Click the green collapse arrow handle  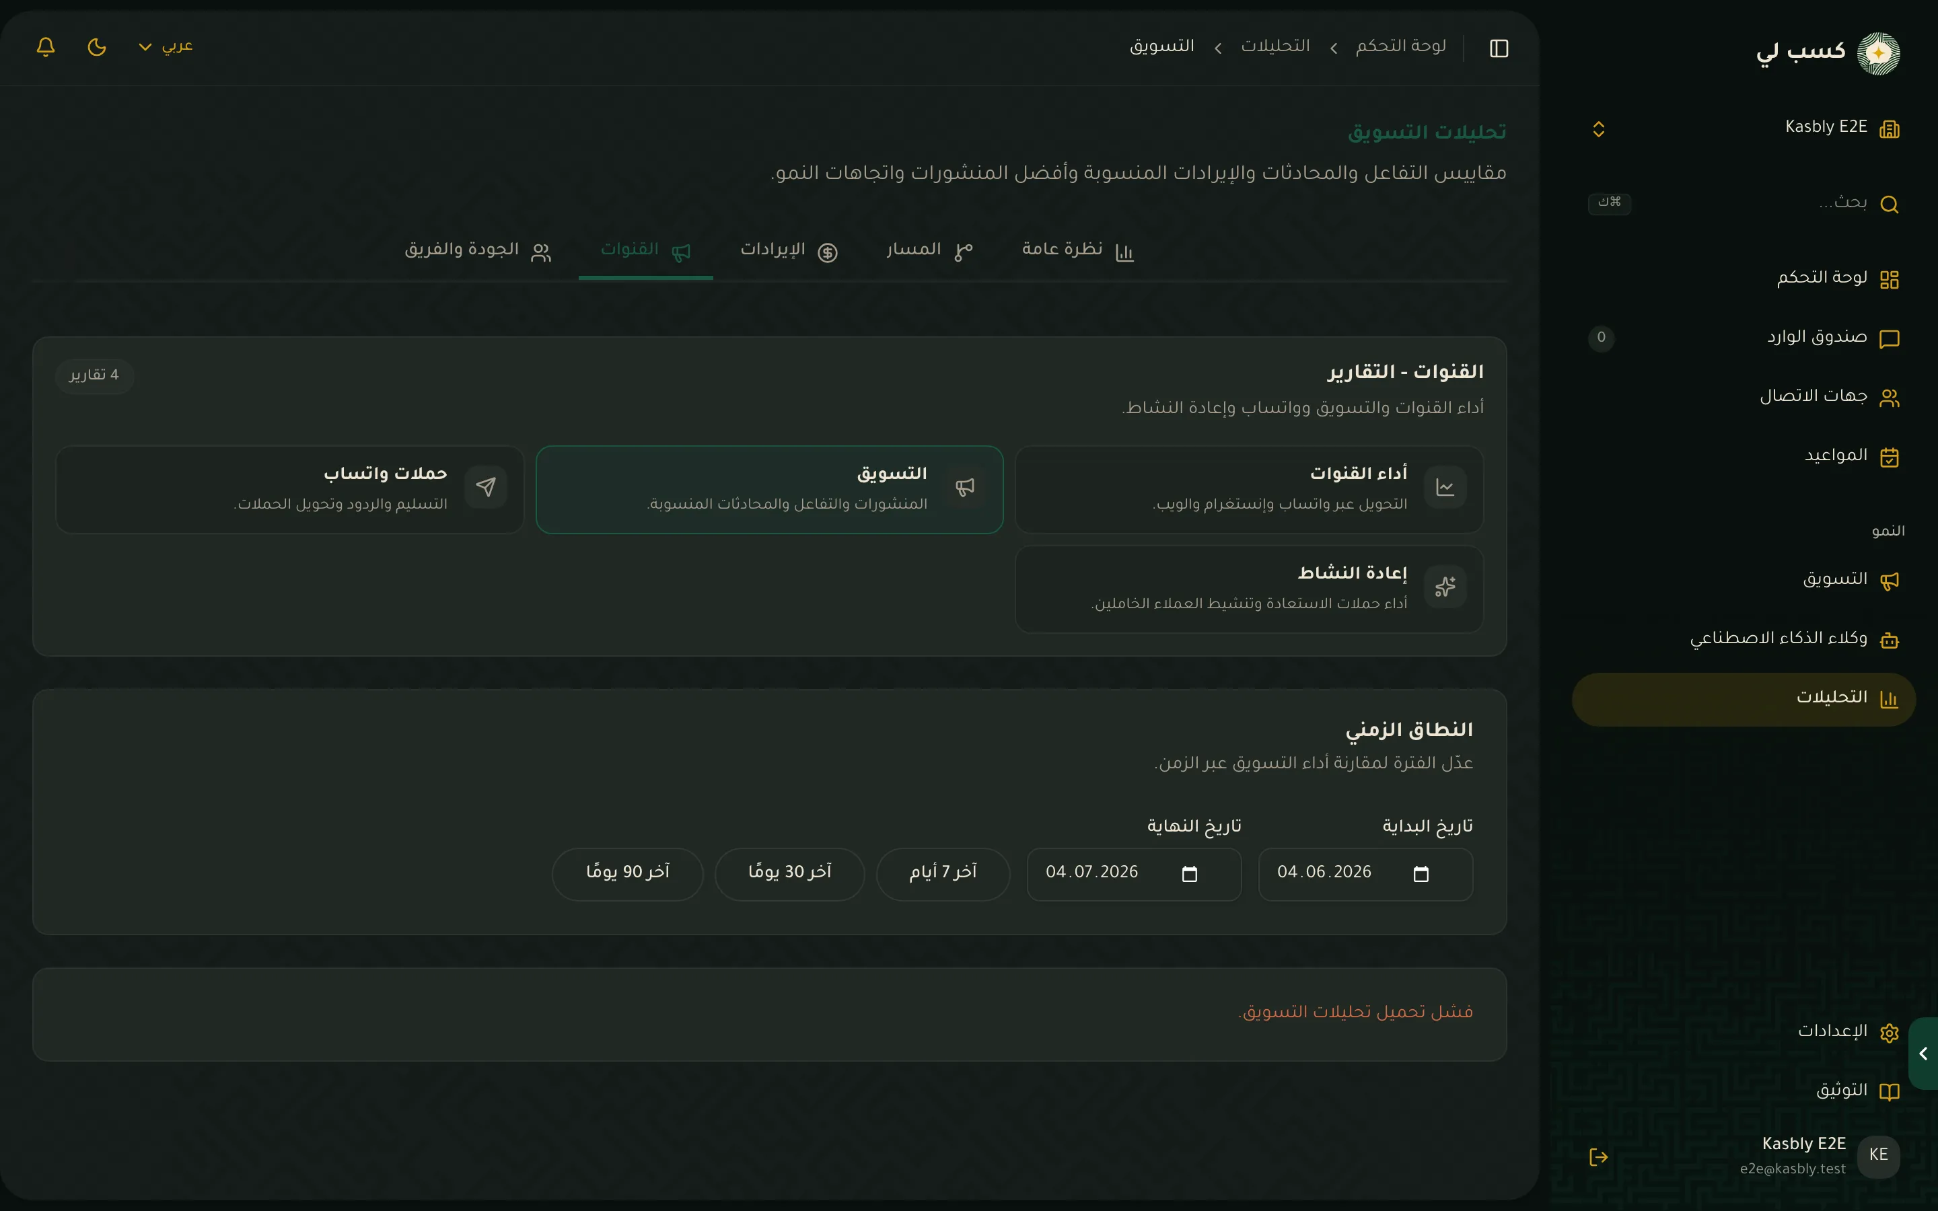(1924, 1053)
